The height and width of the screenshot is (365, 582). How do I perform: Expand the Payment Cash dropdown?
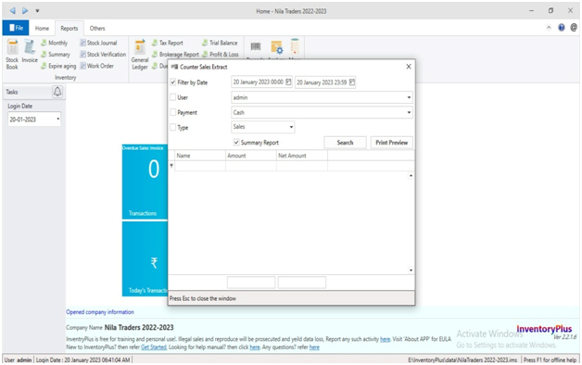pyautogui.click(x=409, y=112)
